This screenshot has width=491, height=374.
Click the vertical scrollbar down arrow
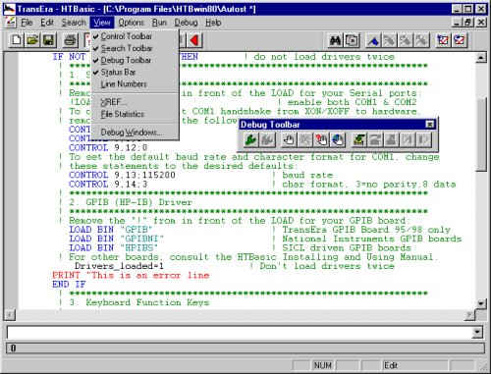pyautogui.click(x=480, y=303)
